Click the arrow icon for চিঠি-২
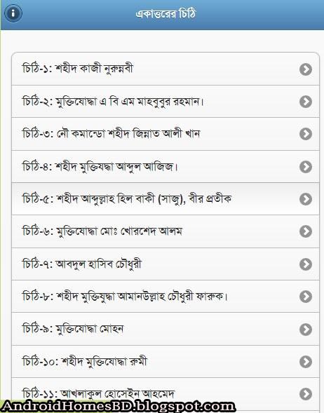324x413 pixels. (306, 102)
